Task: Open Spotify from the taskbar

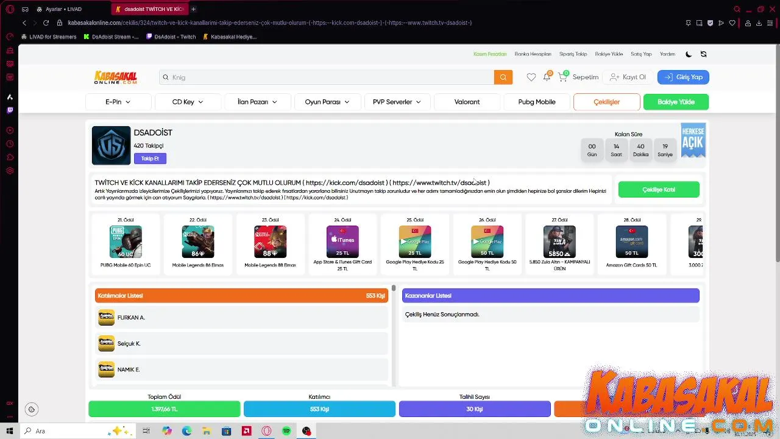Action: pos(286,431)
